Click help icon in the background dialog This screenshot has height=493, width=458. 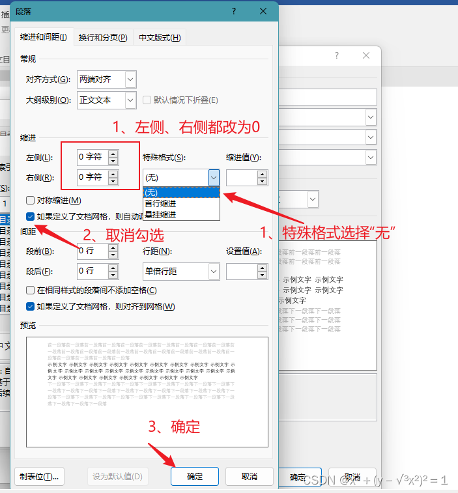click(x=337, y=55)
